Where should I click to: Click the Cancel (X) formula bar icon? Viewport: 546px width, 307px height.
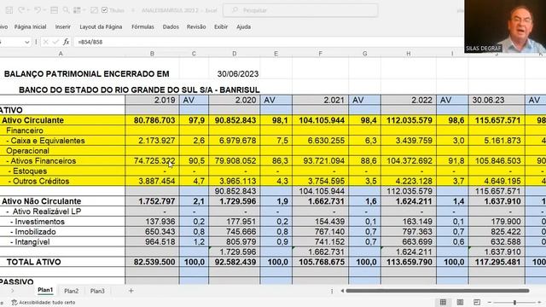[x=45, y=42]
